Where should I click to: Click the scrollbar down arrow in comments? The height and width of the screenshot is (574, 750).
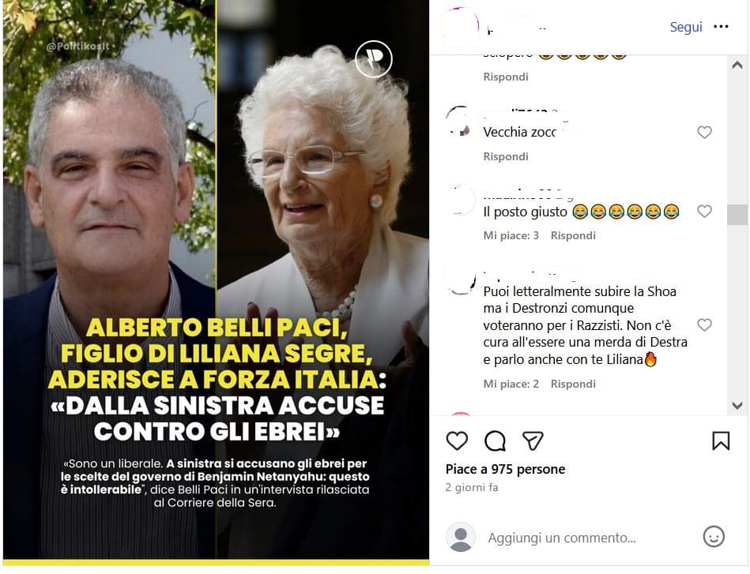(737, 405)
